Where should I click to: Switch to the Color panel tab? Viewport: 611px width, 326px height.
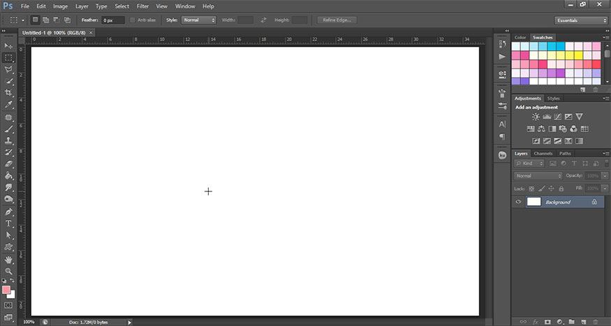[520, 38]
